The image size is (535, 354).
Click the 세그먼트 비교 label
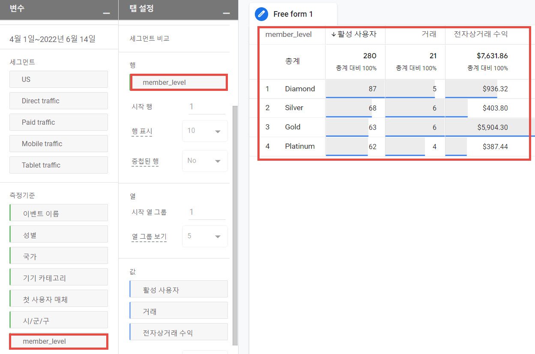pos(149,38)
